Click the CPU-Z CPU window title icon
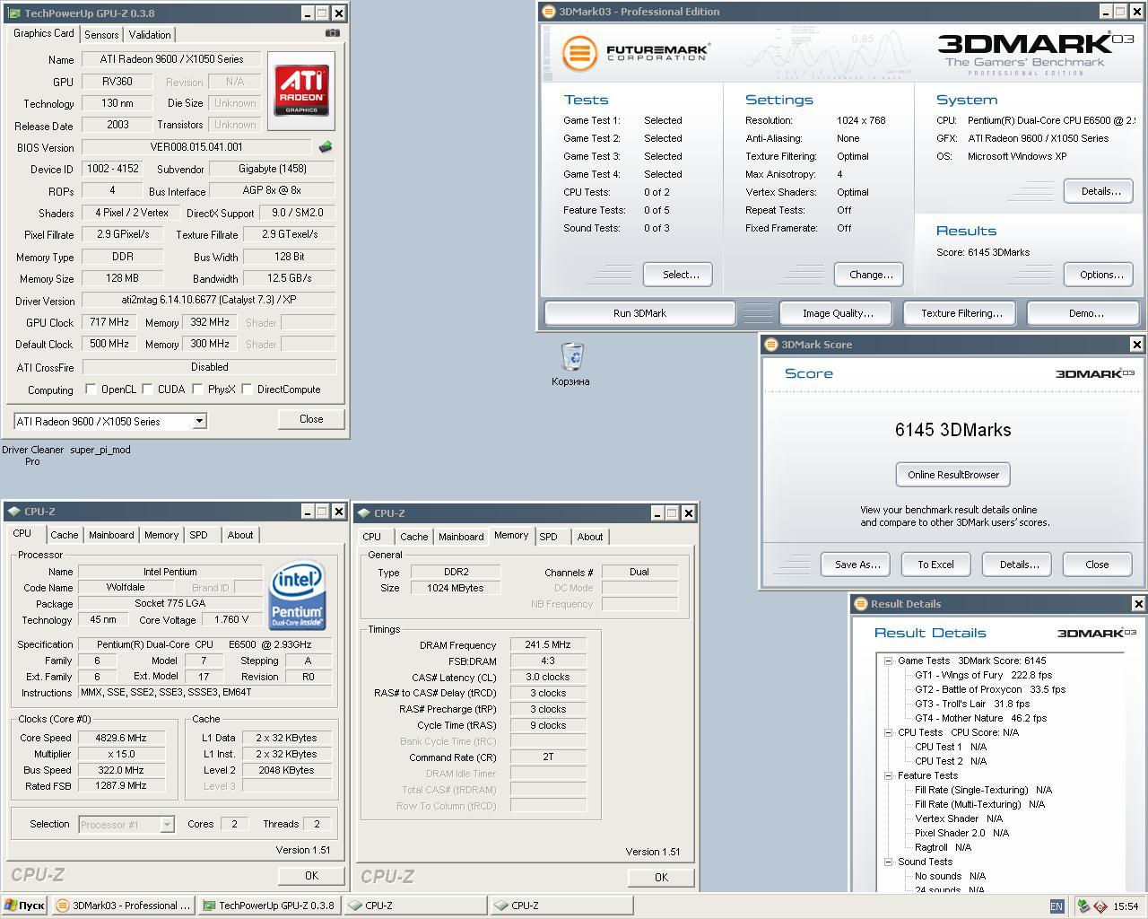 coord(13,512)
